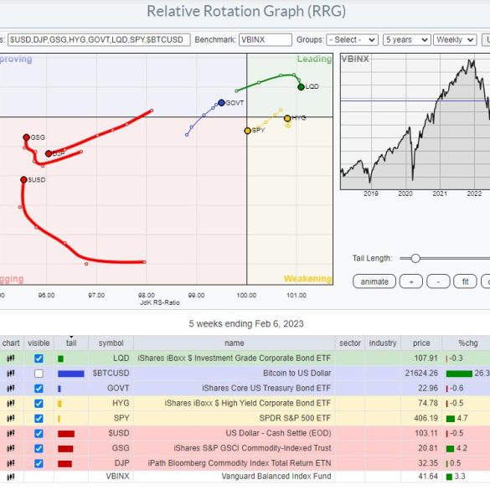Uncheck visibility for $USD

[x=39, y=433]
